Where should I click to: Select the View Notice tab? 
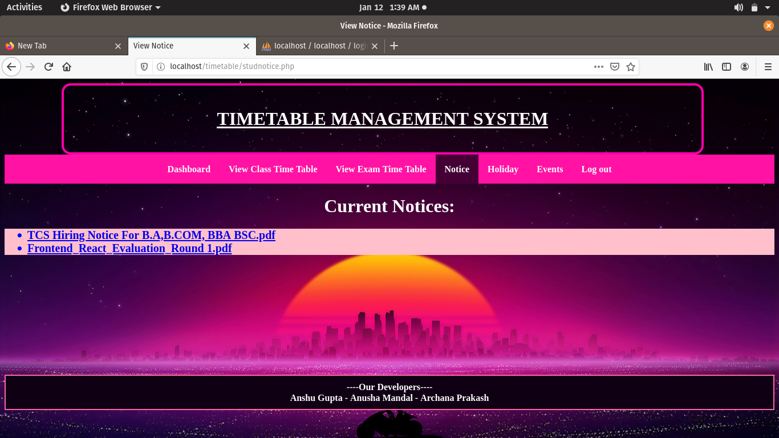pyautogui.click(x=192, y=46)
